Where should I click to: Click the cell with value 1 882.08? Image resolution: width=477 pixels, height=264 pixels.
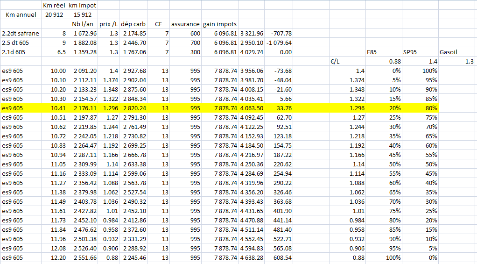pyautogui.click(x=83, y=43)
